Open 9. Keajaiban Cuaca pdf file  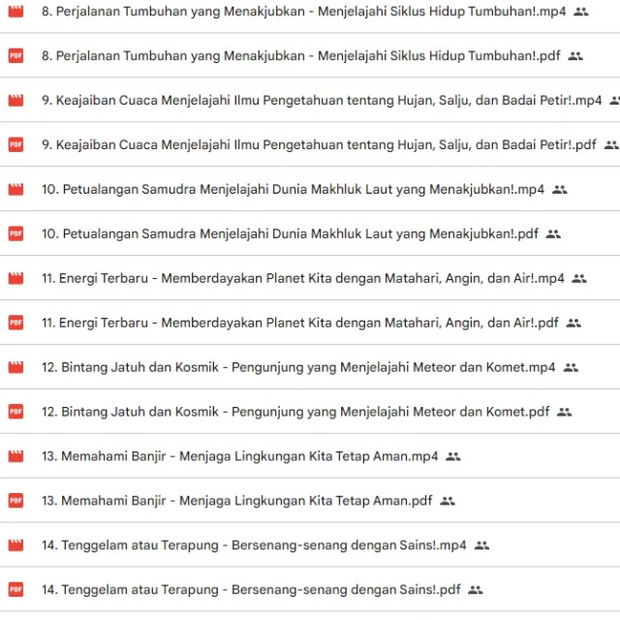[x=319, y=145]
